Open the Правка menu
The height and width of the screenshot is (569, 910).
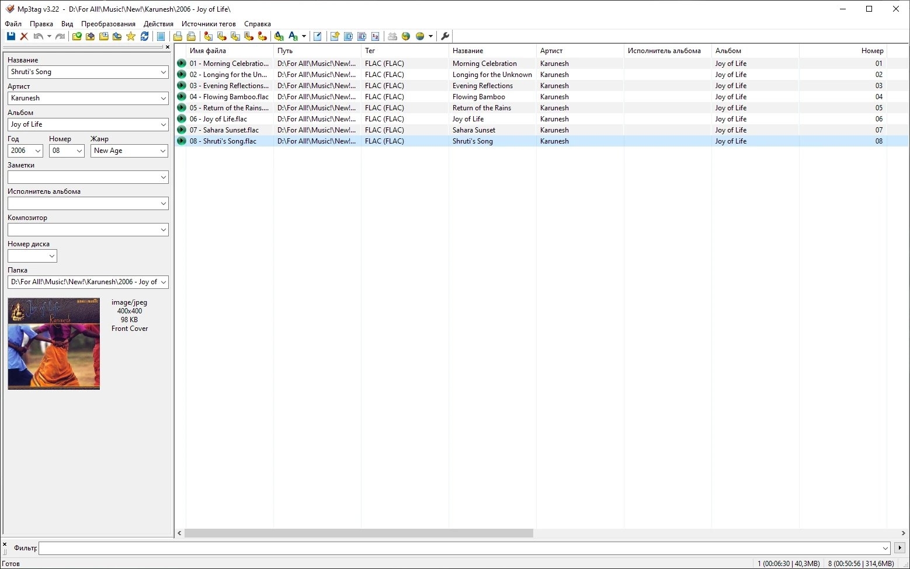coord(41,24)
